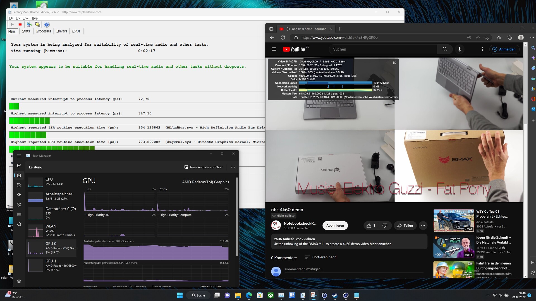The width and height of the screenshot is (536, 301).
Task: Show hidden system tray icons chevron
Action: click(488, 295)
